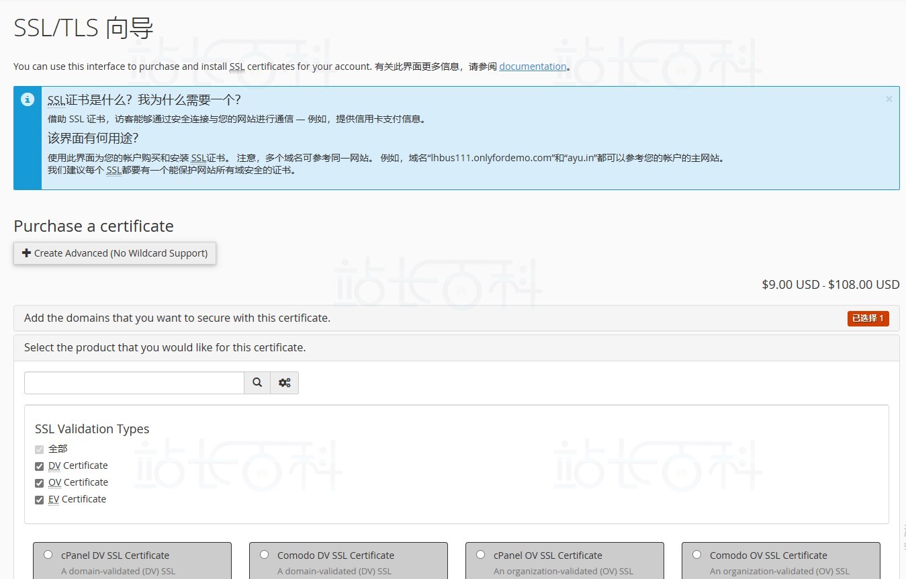Open the gears advanced filter settings
906x579 pixels.
pyautogui.click(x=285, y=383)
